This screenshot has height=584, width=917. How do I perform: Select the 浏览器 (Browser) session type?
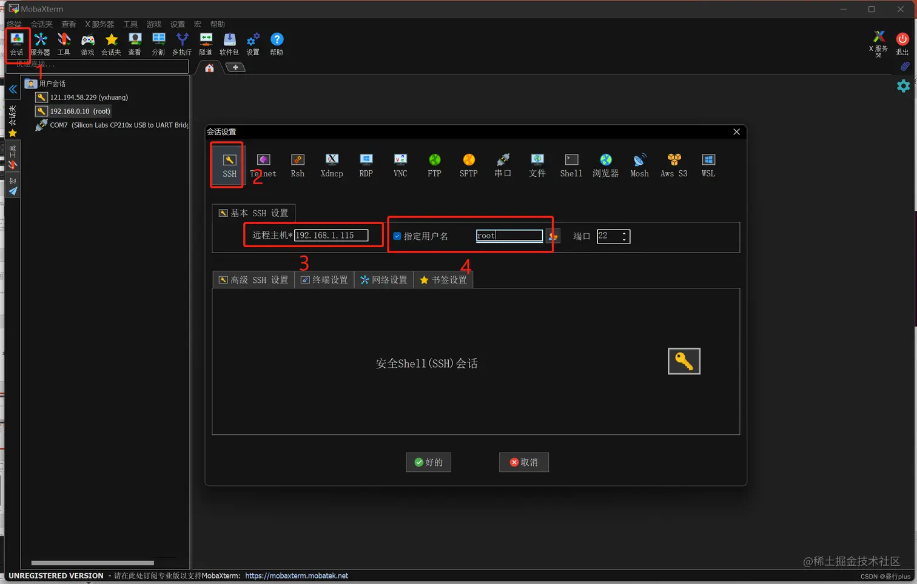(605, 165)
